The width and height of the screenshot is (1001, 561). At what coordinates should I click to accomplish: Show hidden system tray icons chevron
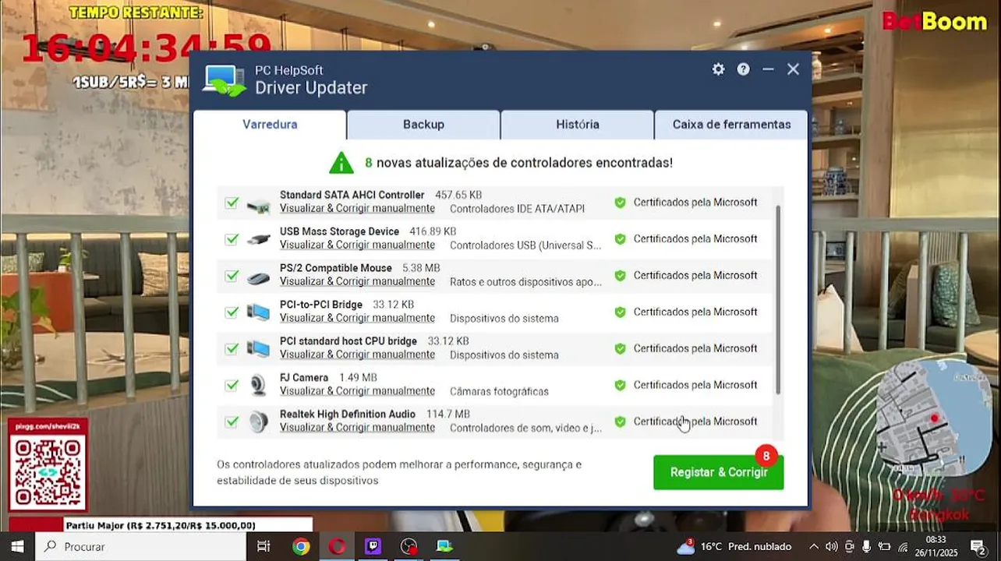click(x=813, y=546)
